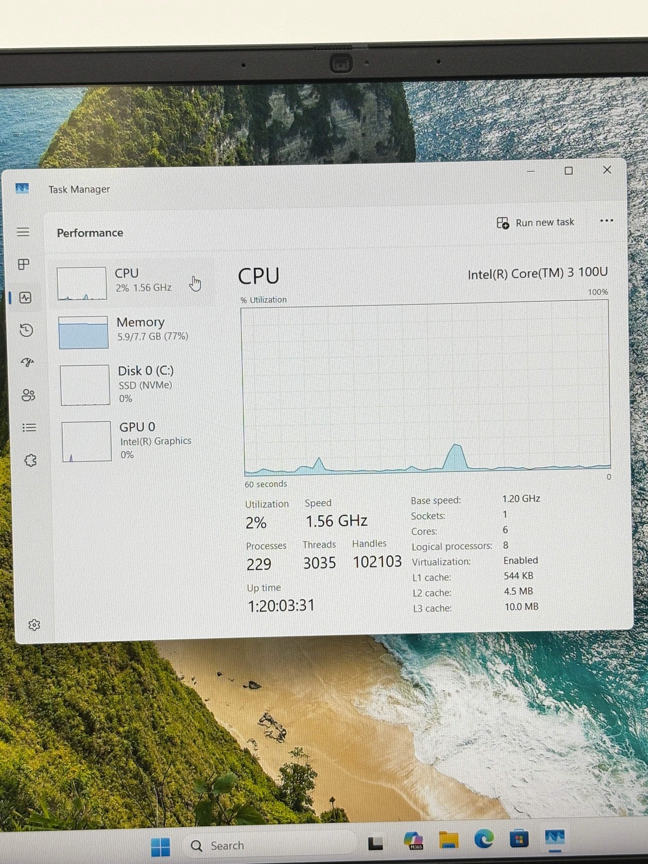This screenshot has width=648, height=864.
Task: Select CPU in the performance list
Action: (x=132, y=282)
